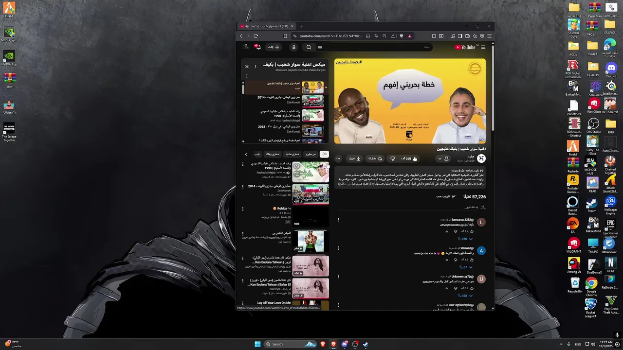This screenshot has height=350, width=623.
Task: Show hidden system tray icons chevron
Action: 561,344
